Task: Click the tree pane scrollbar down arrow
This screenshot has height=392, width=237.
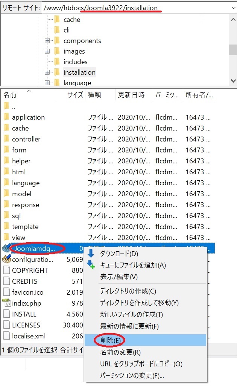Action: pos(233,81)
